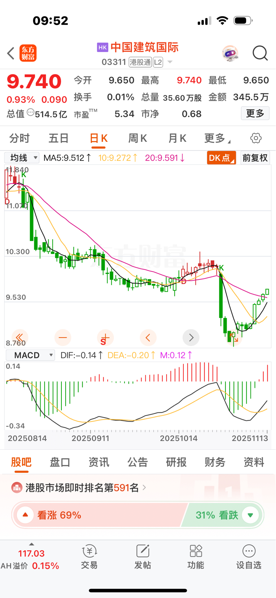
Task: Tap the L2 level badge
Action: (158, 62)
